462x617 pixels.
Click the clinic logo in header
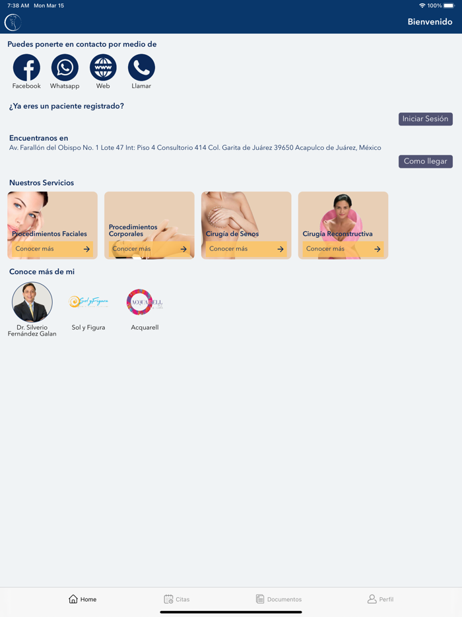[13, 22]
